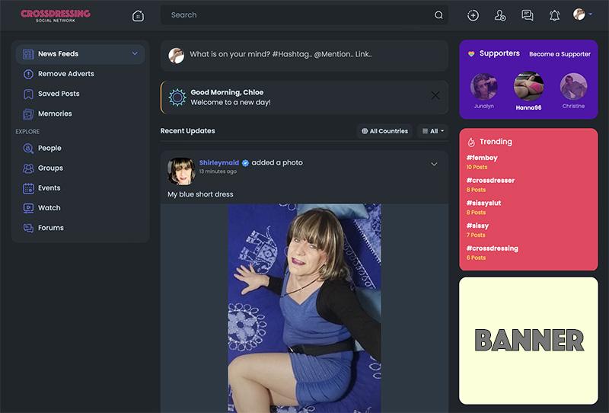609x413 pixels.
Task: Click the Watch video icon
Action: pyautogui.click(x=28, y=208)
